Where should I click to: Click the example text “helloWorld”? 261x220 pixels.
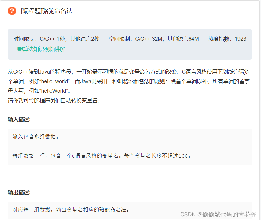point(54,91)
